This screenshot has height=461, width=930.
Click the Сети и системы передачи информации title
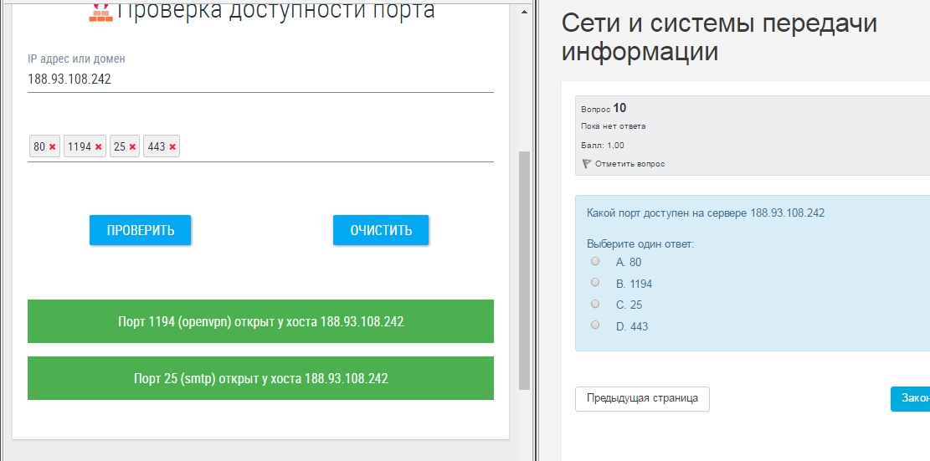(719, 38)
